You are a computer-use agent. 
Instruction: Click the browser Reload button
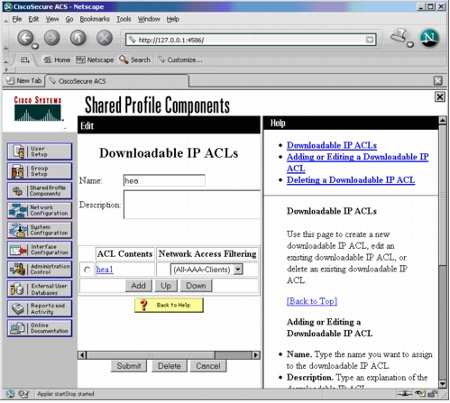(78, 38)
